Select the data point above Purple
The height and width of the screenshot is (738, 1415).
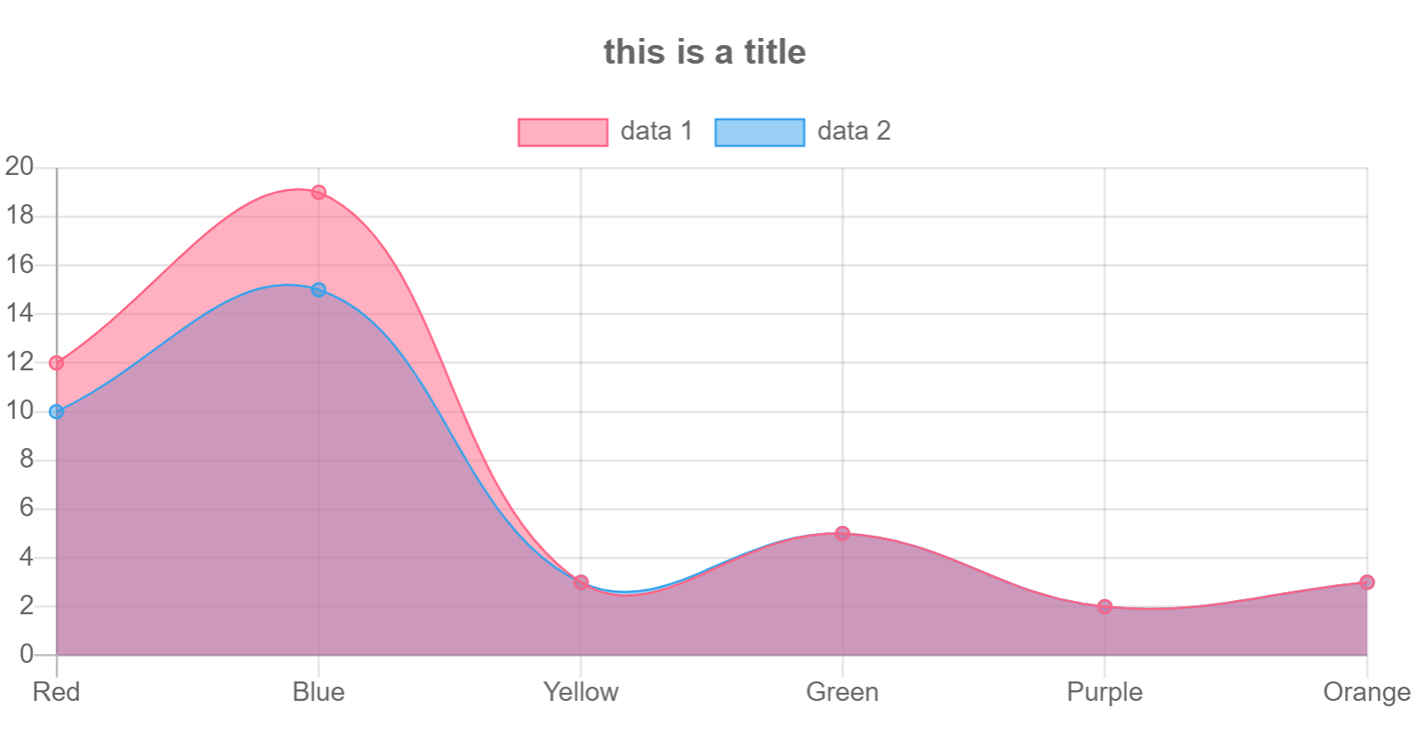tap(1105, 607)
